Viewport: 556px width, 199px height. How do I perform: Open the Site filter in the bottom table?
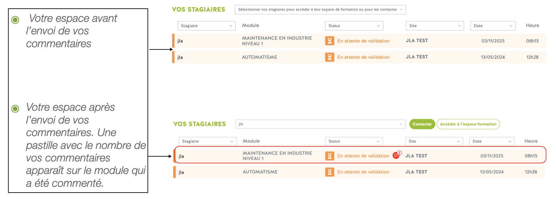[x=434, y=141]
